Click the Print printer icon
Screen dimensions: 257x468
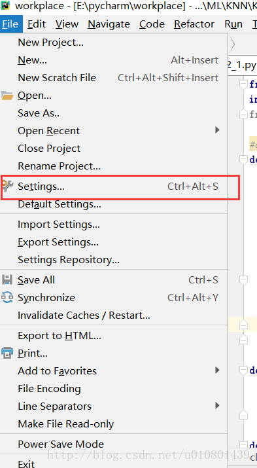click(7, 353)
